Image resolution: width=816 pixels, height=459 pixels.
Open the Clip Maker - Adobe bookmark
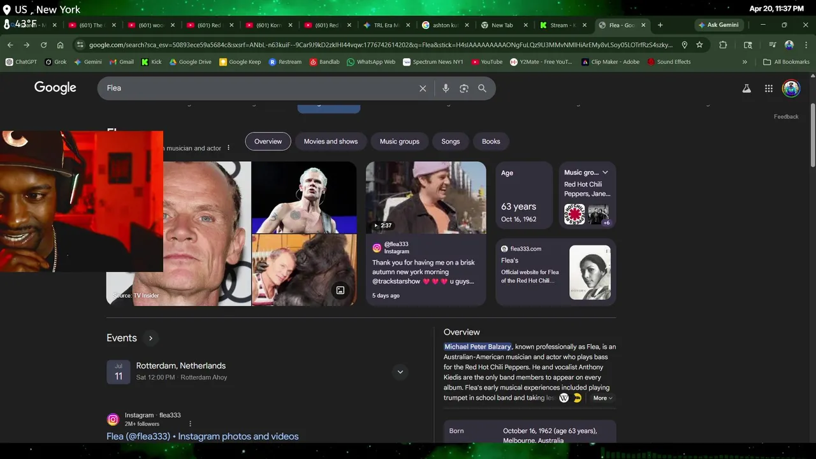click(610, 62)
